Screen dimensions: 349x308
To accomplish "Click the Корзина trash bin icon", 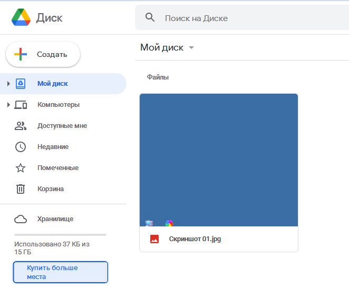I will [21, 189].
